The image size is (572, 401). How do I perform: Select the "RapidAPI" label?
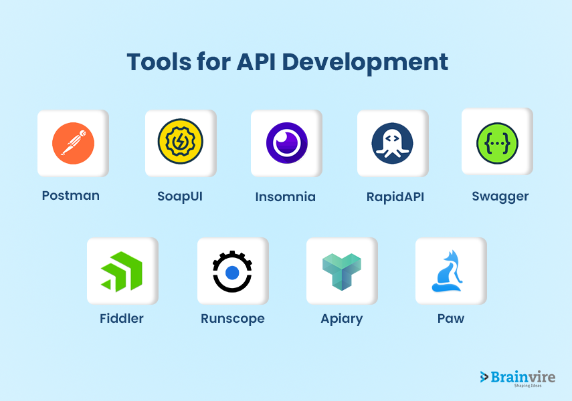coord(395,197)
